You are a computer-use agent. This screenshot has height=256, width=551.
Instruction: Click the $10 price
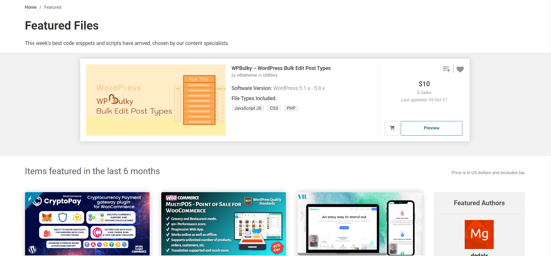(424, 84)
